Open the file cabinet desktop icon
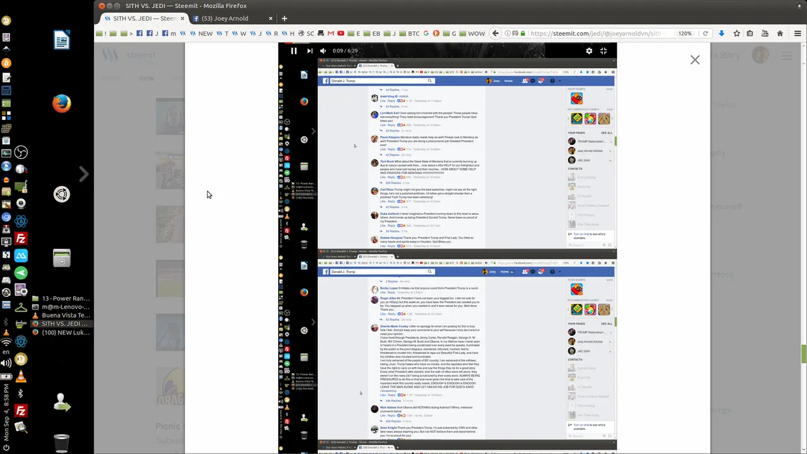 point(61,258)
